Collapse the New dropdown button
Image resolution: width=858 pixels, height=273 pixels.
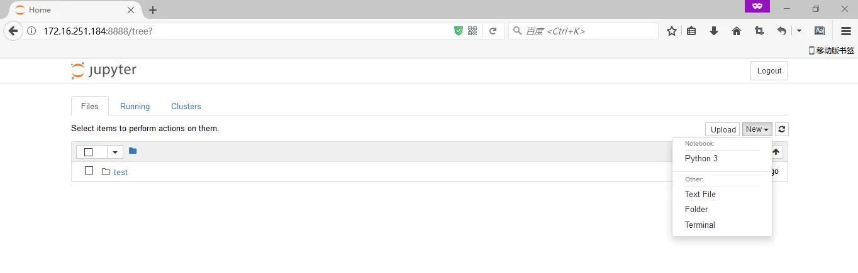[757, 129]
